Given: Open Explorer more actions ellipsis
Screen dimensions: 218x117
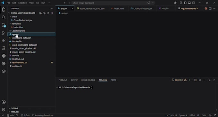Looking at the screenshot, I should tap(52, 8).
